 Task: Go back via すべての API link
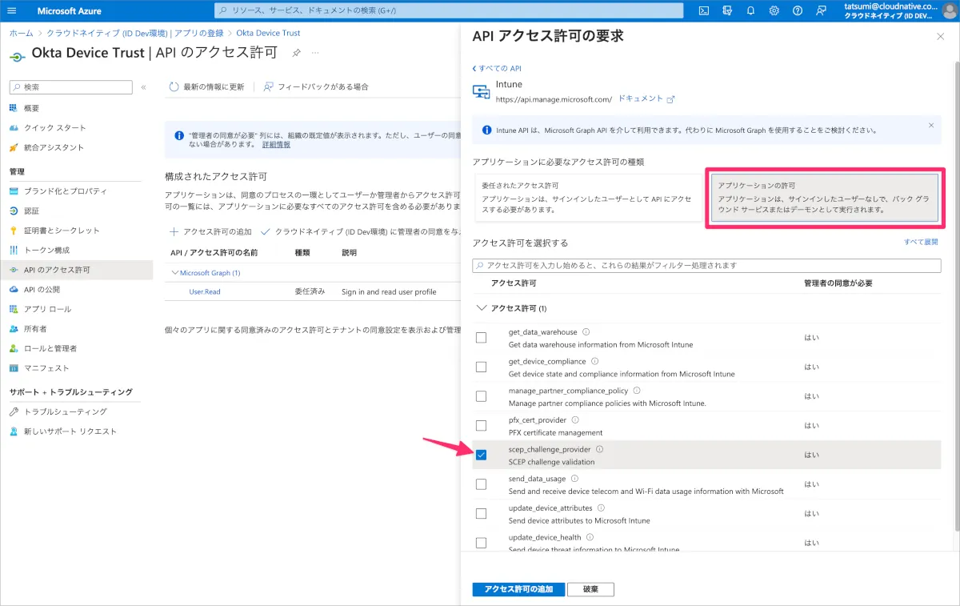click(x=497, y=69)
